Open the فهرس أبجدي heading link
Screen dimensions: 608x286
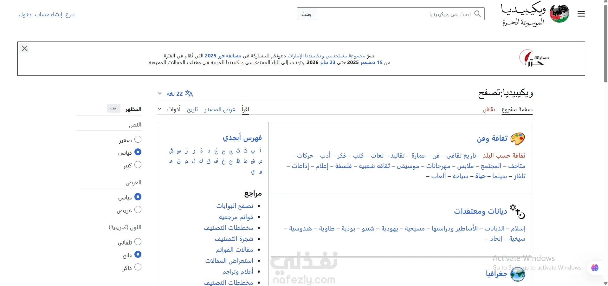(242, 138)
